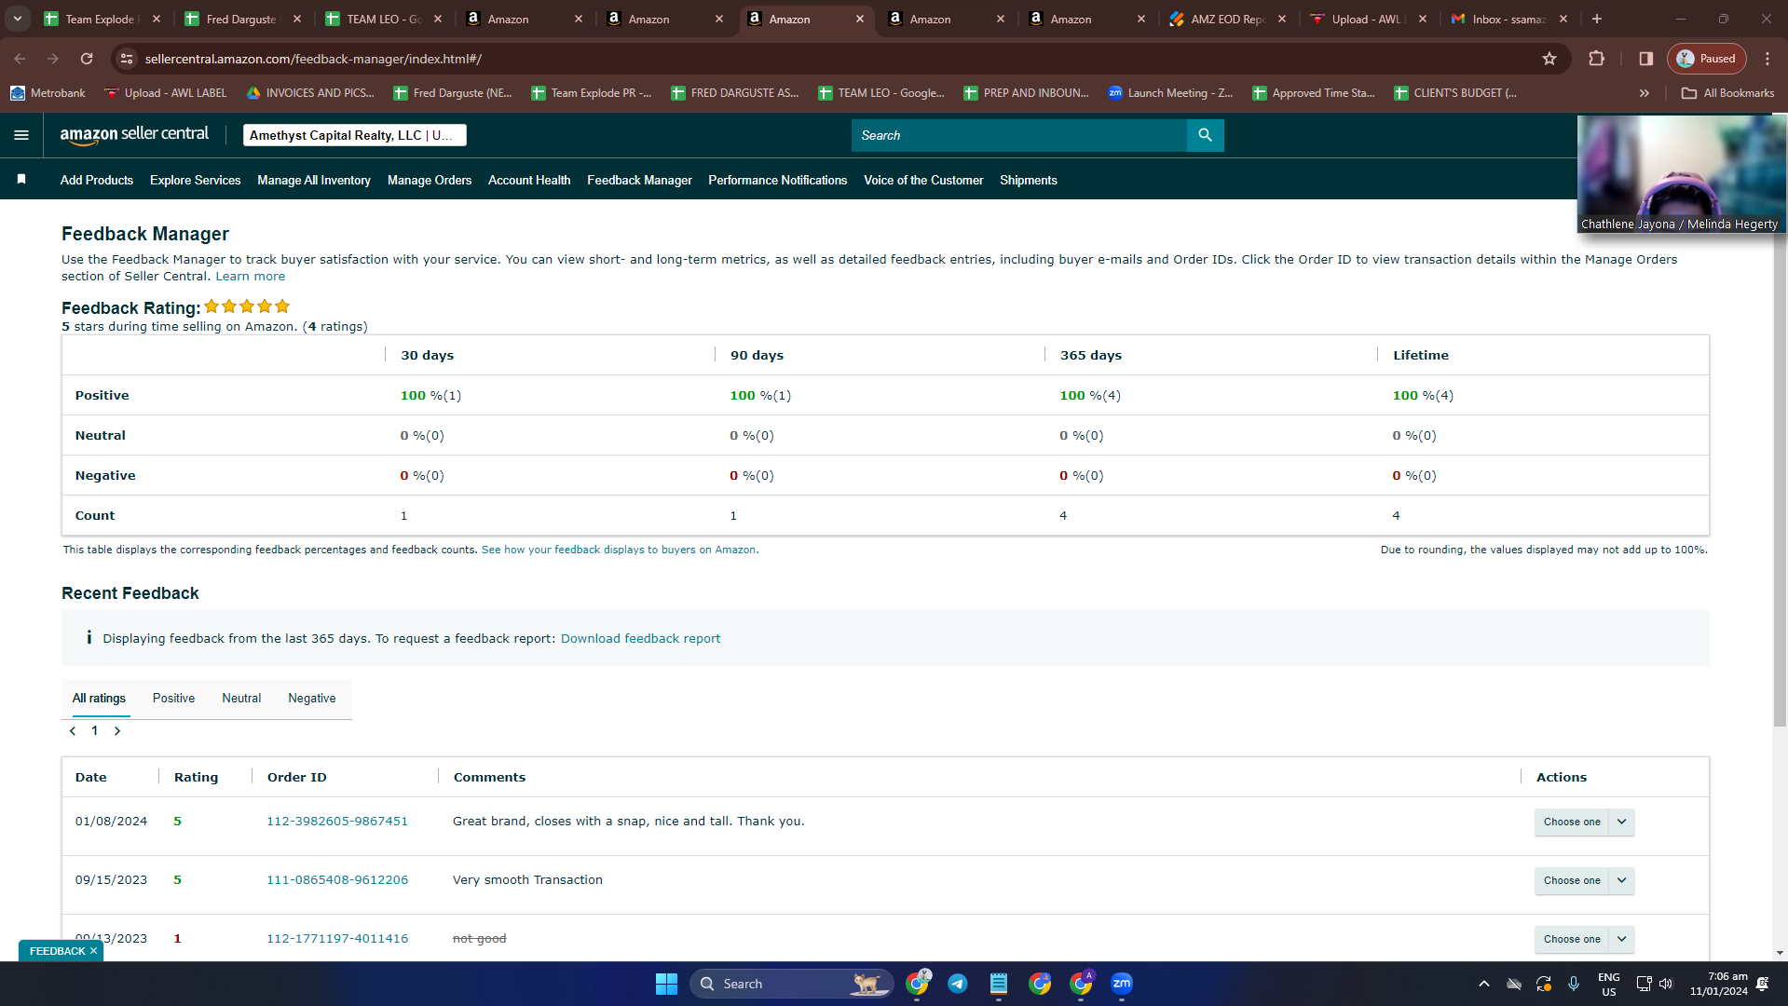Viewport: 1788px width, 1006px height.
Task: Open the Metrobank bookmark
Action: (48, 93)
